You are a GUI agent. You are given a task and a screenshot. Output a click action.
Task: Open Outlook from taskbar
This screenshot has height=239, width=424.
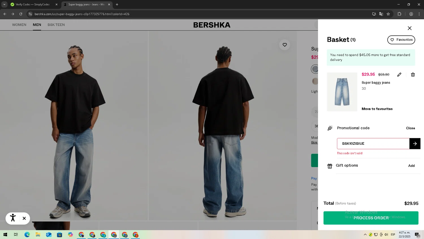coord(49,235)
